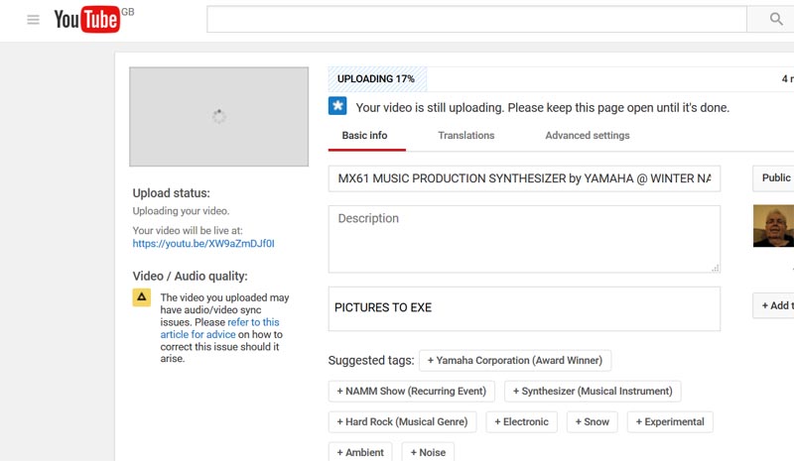Click the 'Suggested tags:' label

click(x=371, y=360)
